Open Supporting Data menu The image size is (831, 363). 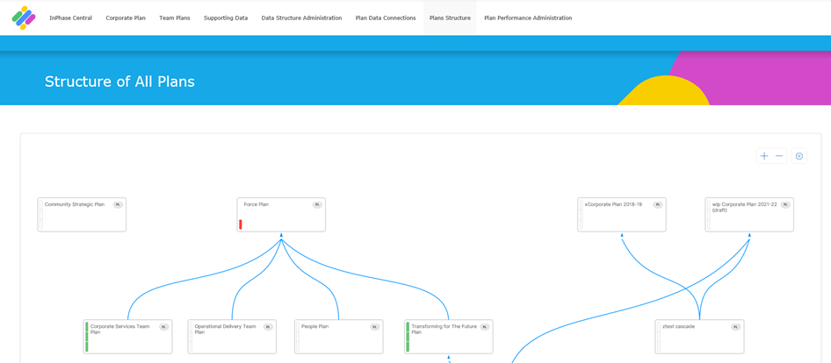(226, 18)
